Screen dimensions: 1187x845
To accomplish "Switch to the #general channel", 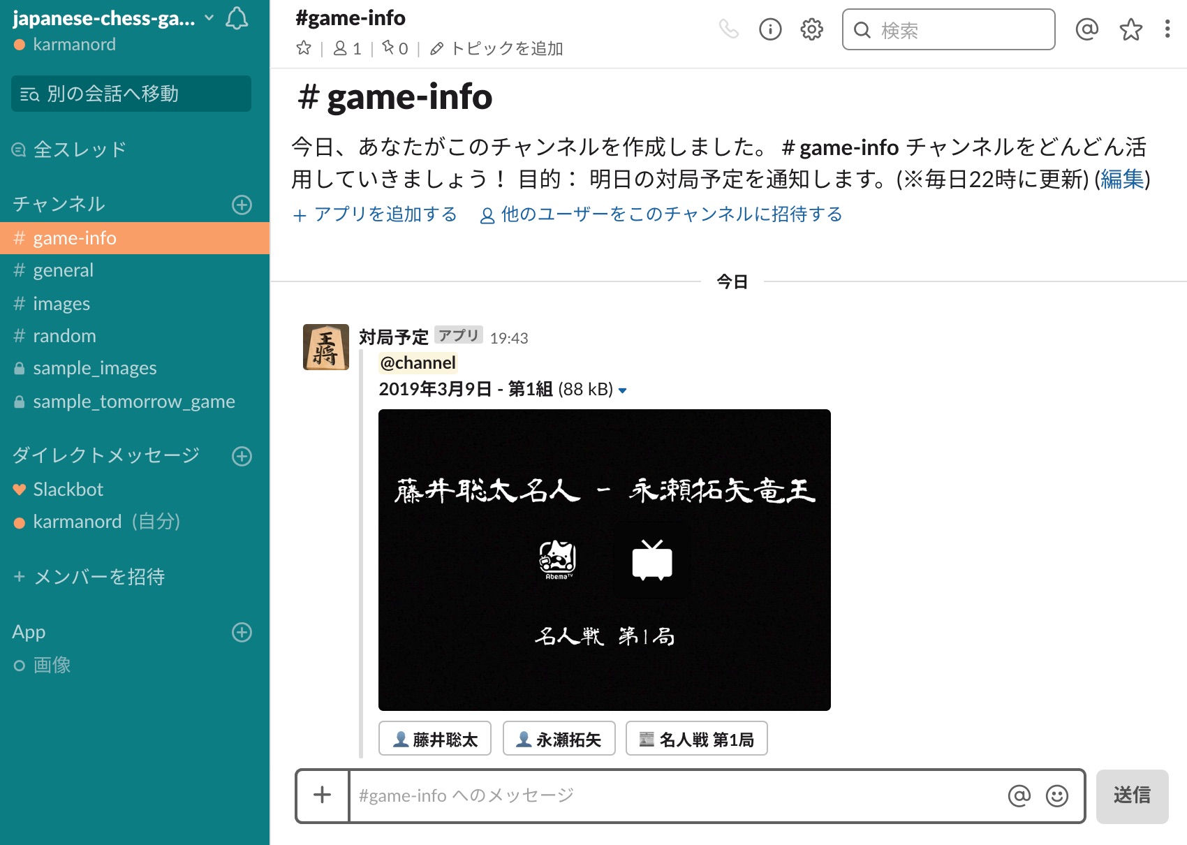I will coord(63,270).
